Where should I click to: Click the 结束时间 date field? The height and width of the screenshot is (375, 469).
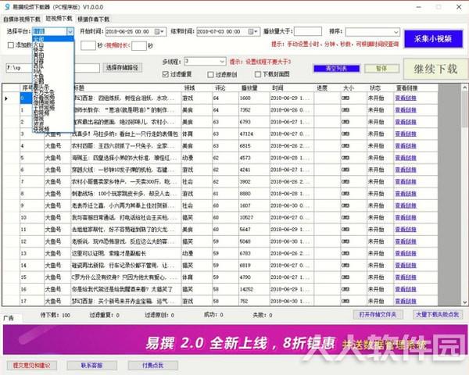pyautogui.click(x=228, y=31)
